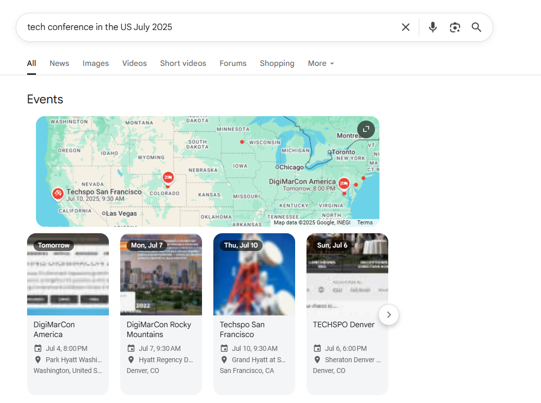
Task: Clear the search query with X icon
Action: [406, 27]
